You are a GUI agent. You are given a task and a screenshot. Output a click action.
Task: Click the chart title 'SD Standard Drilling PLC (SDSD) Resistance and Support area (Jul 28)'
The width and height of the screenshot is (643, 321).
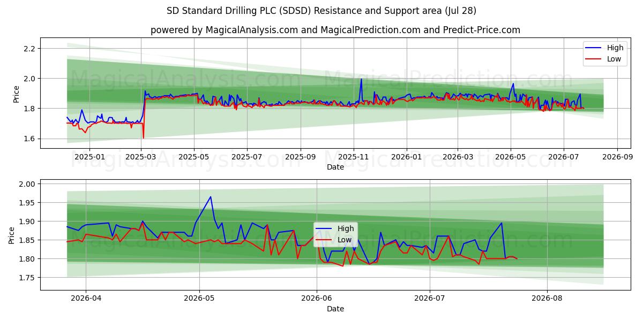(322, 11)
